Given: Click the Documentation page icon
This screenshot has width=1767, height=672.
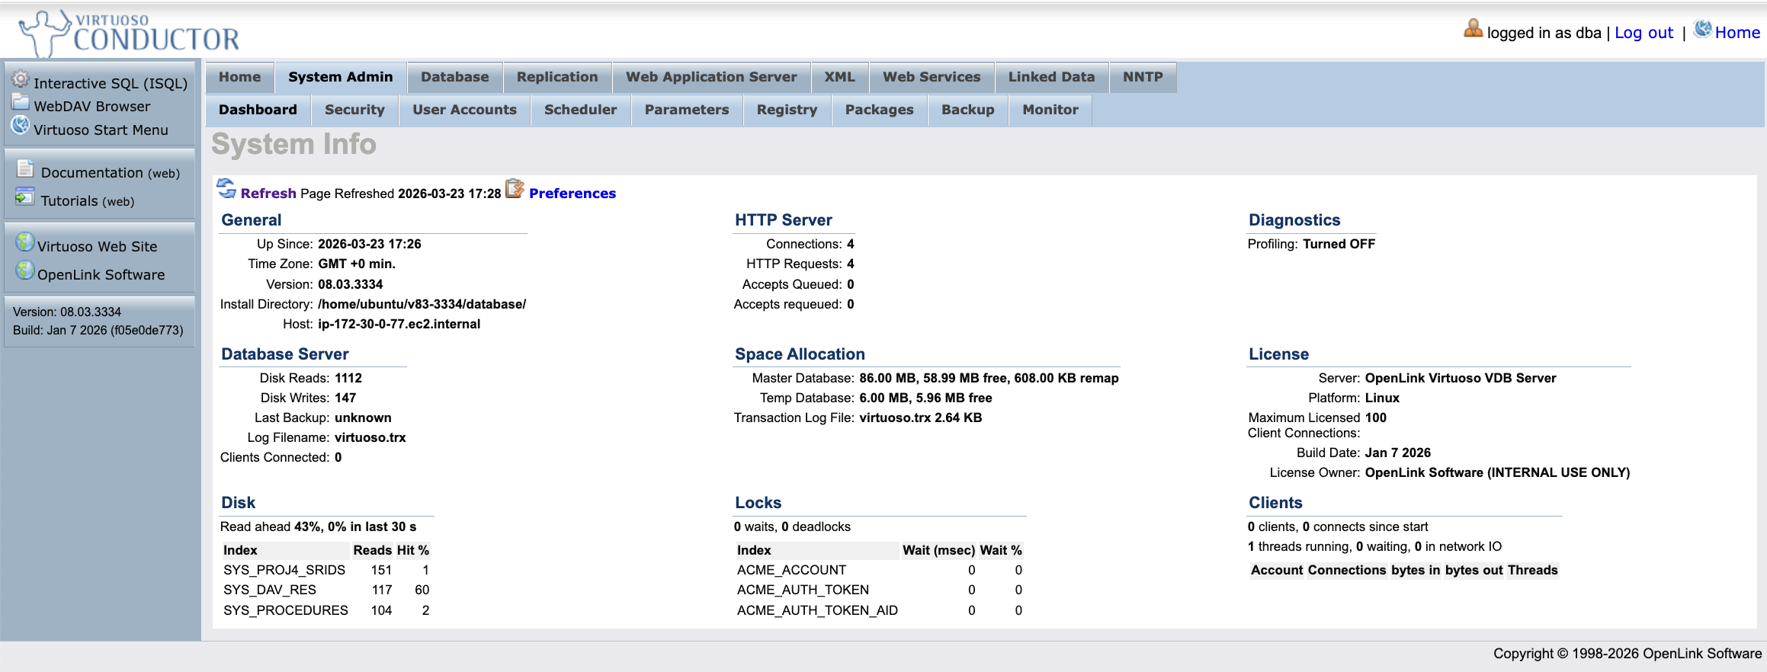Looking at the screenshot, I should pos(25,169).
